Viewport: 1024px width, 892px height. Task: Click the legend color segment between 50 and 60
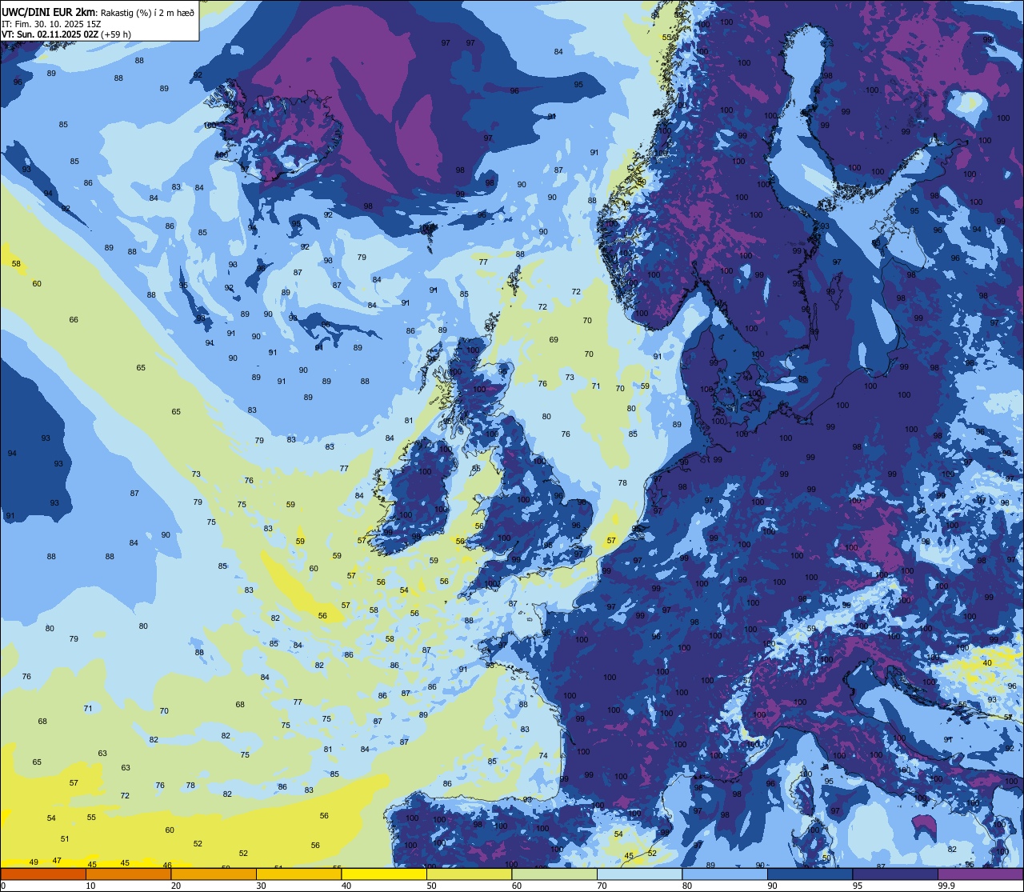469,874
